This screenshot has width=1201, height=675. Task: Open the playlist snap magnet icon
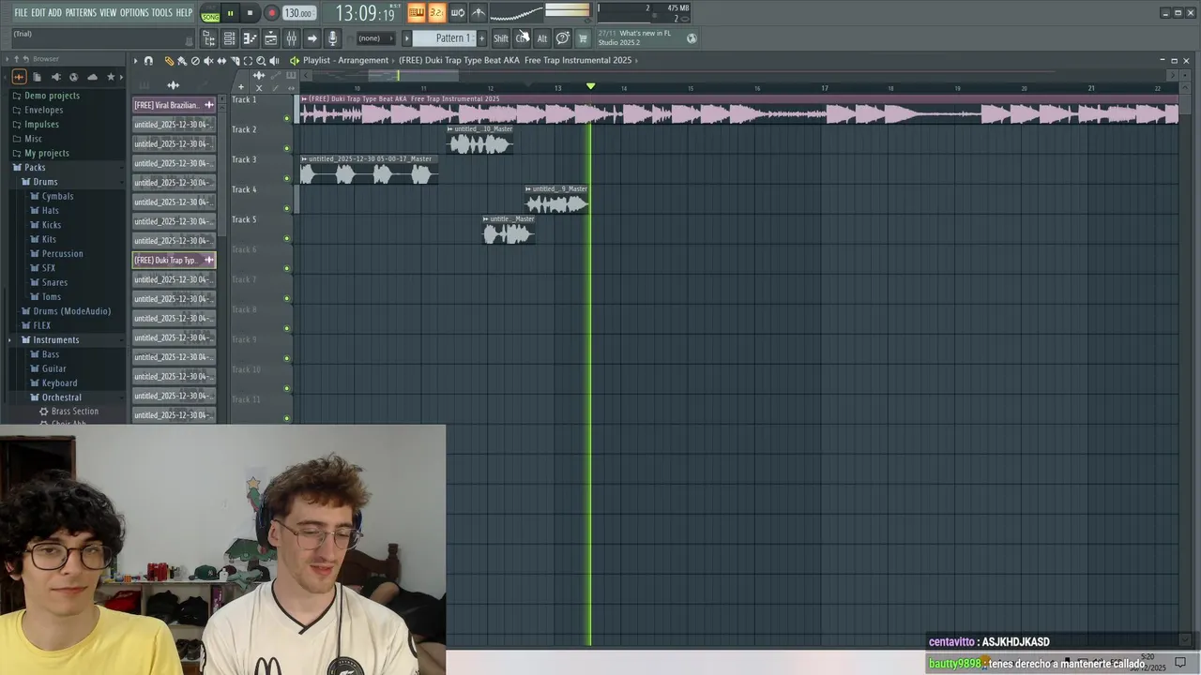coord(148,61)
